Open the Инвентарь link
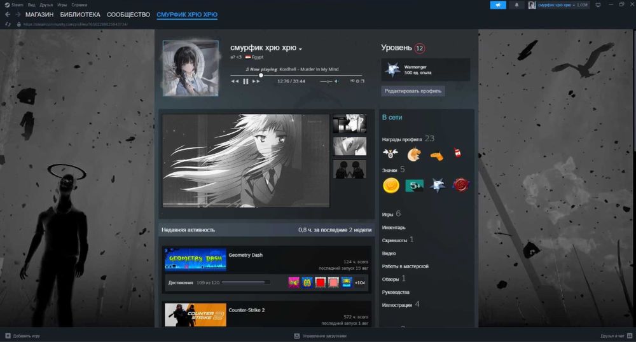Screen dimensions: 636x342 click(394, 228)
